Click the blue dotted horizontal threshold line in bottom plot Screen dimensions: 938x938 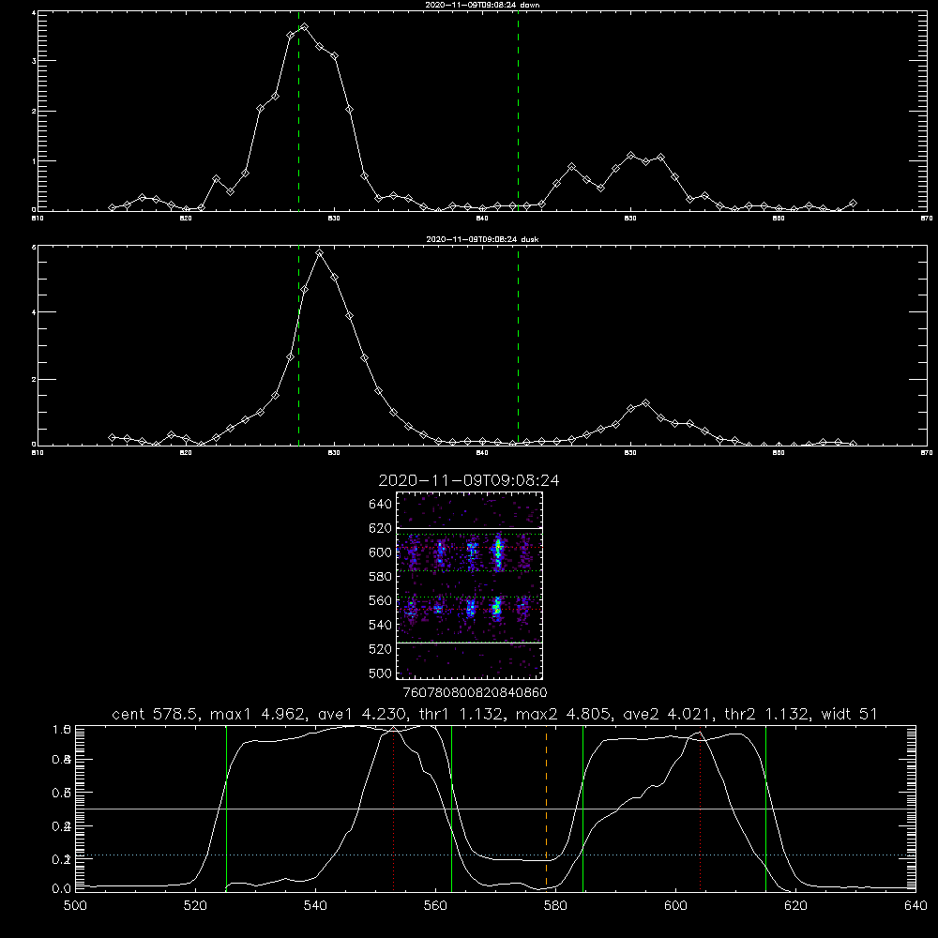(x=495, y=855)
